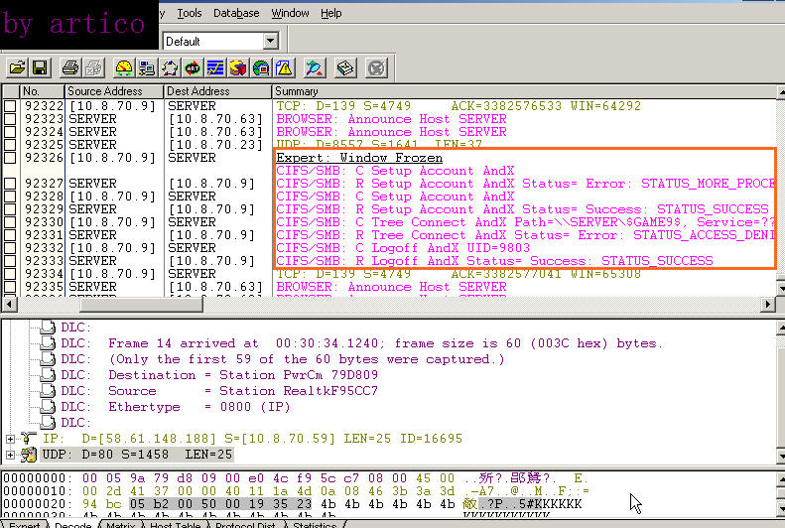Open the Tools menu
This screenshot has height=528, width=785.
pyautogui.click(x=189, y=13)
